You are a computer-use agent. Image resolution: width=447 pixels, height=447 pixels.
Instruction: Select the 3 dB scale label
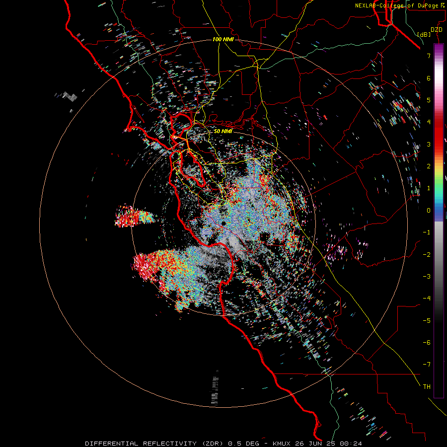pyautogui.click(x=429, y=144)
